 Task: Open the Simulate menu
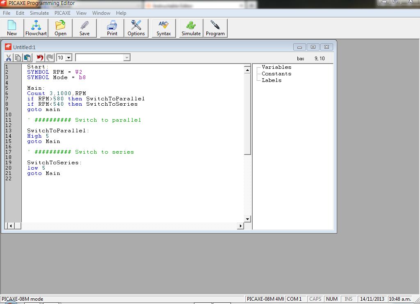point(39,13)
